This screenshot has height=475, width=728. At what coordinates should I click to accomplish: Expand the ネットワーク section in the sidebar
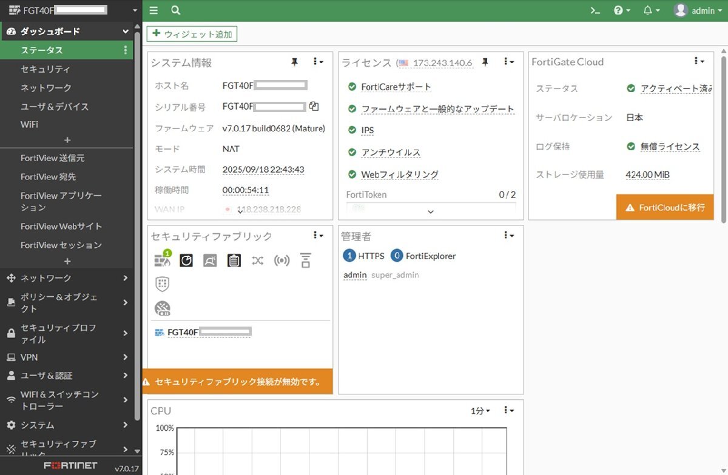(x=67, y=278)
